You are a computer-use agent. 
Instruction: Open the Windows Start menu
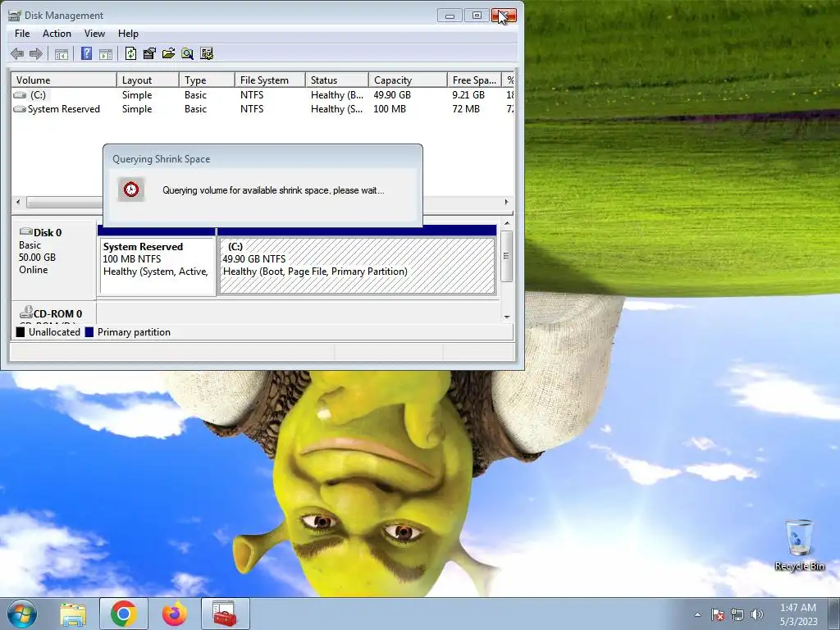(x=21, y=614)
